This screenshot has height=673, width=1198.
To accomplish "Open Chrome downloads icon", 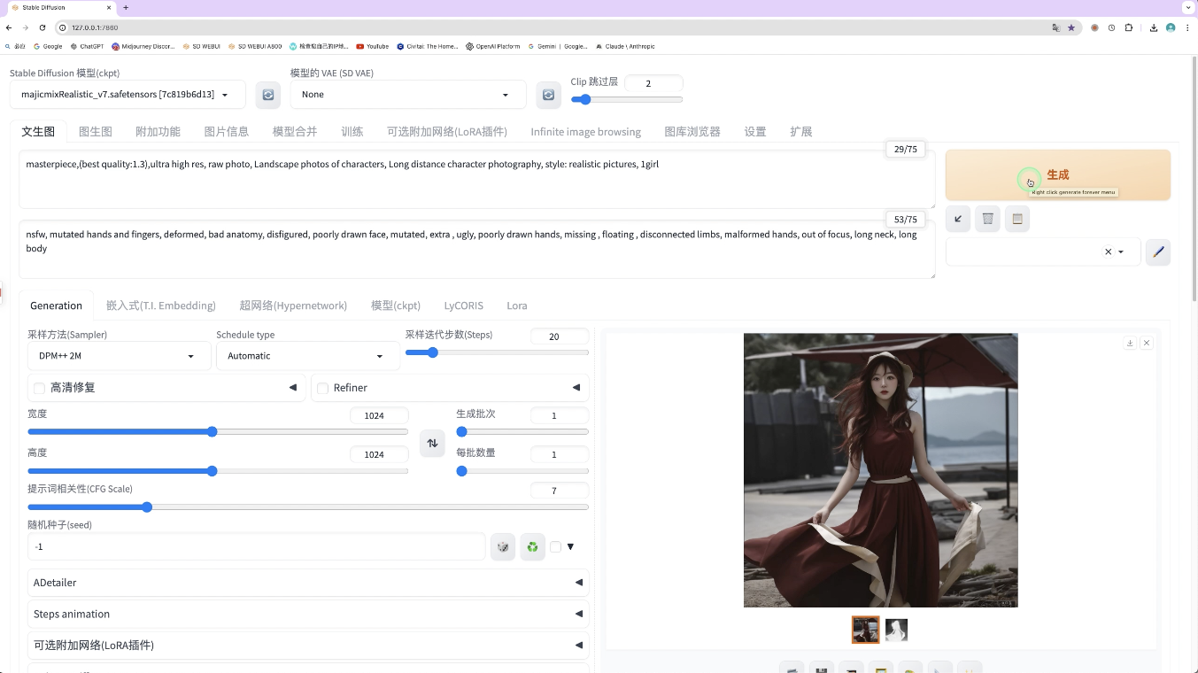I will 1154,27.
